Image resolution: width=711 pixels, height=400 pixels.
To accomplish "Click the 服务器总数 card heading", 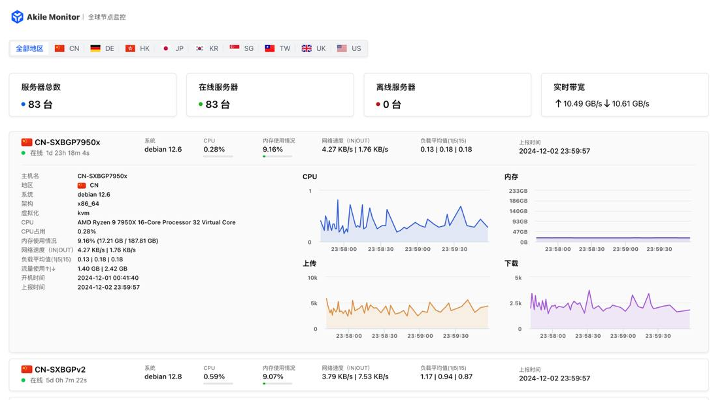I will [x=41, y=87].
